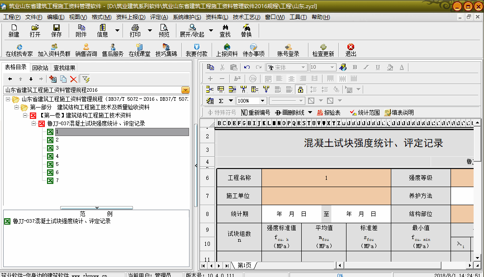
Task: Click the 重新编号 button
Action: 256,113
